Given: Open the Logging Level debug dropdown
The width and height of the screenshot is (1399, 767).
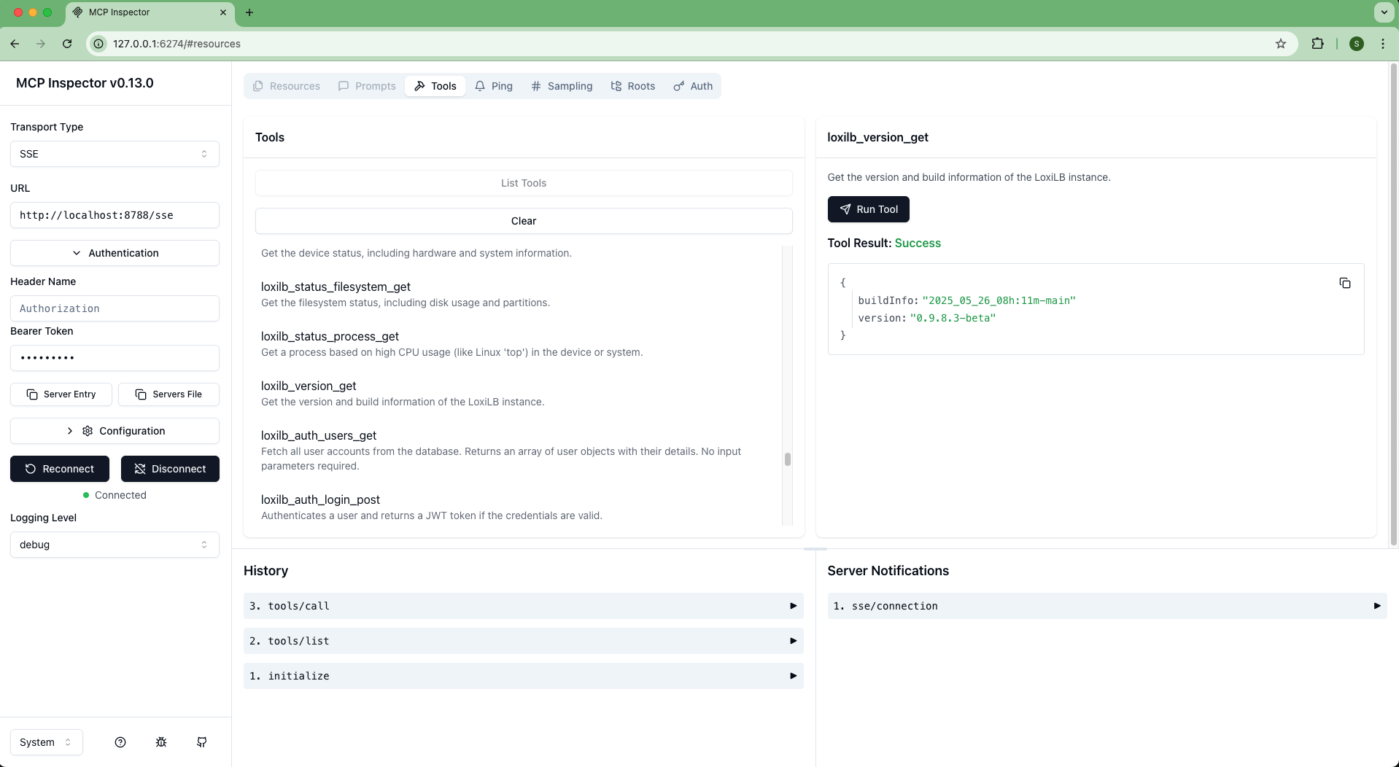Looking at the screenshot, I should pyautogui.click(x=115, y=545).
